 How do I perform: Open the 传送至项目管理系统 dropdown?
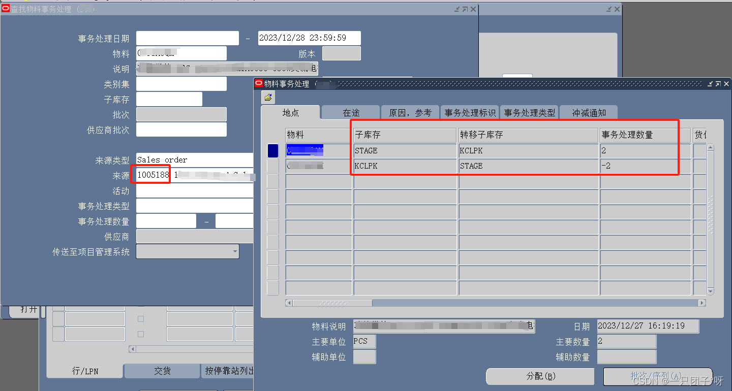[x=234, y=251]
